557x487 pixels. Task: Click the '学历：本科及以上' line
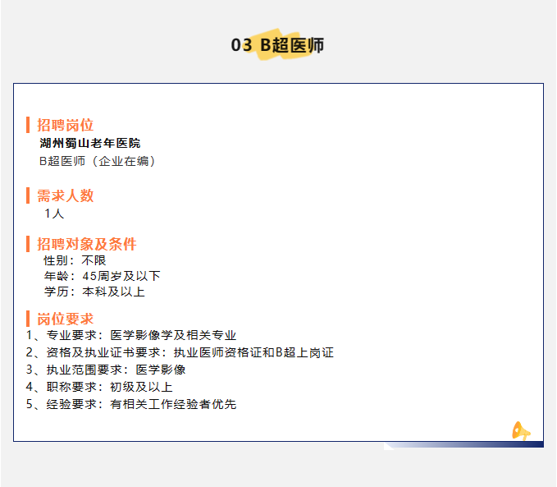[x=94, y=292]
